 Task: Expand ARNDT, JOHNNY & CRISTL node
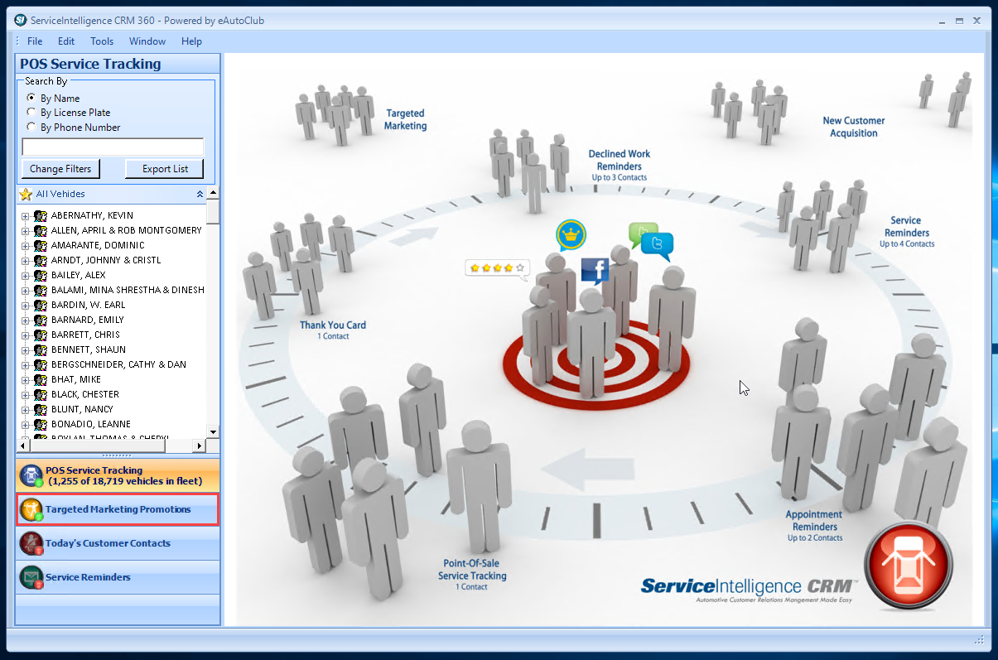tap(25, 261)
